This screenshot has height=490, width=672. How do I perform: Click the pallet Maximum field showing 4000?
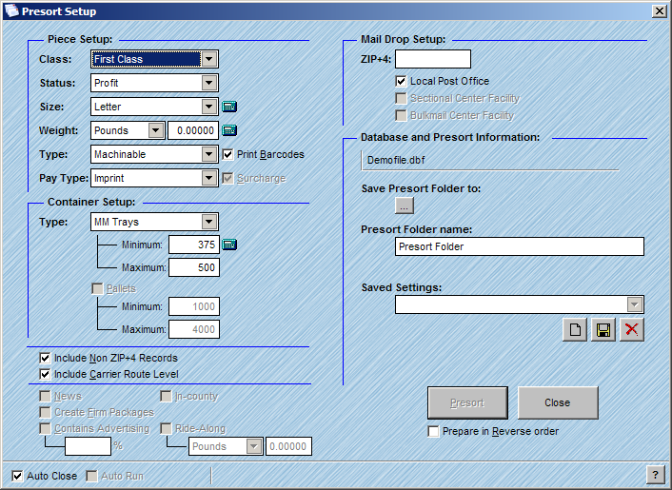coord(194,329)
